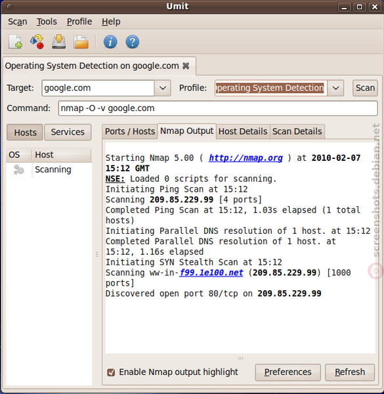The image size is (384, 394).
Task: Select the Scanning row in host list
Action: coord(49,169)
